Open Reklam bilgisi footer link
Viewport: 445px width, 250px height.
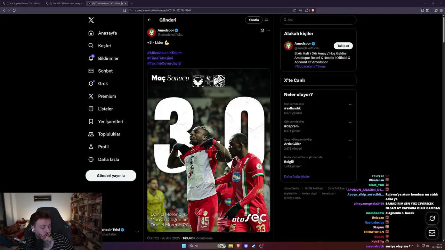pos(309,193)
